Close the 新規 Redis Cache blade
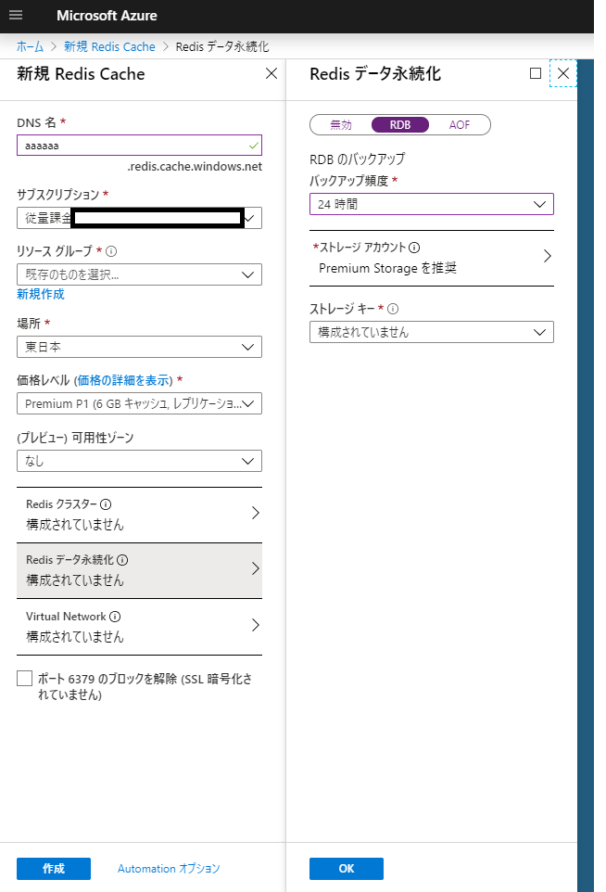The width and height of the screenshot is (606, 892). click(271, 73)
